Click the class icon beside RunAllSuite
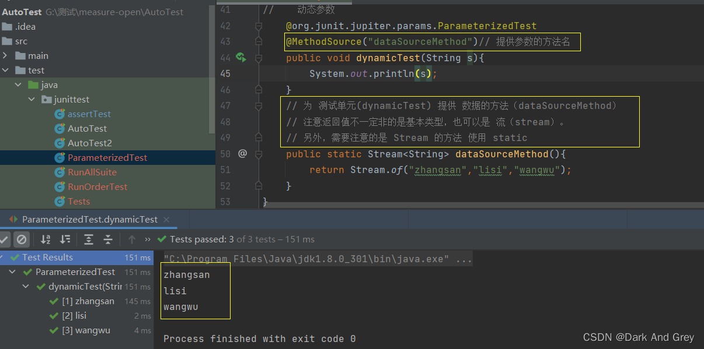Image resolution: width=704 pixels, height=349 pixels. [x=60, y=172]
